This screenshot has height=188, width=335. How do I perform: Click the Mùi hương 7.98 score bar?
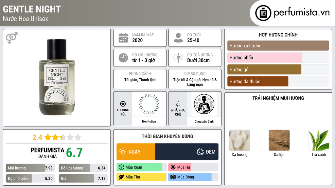coord(30,168)
